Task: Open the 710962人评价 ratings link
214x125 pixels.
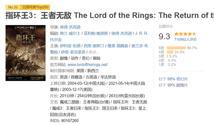Action: tap(185, 39)
